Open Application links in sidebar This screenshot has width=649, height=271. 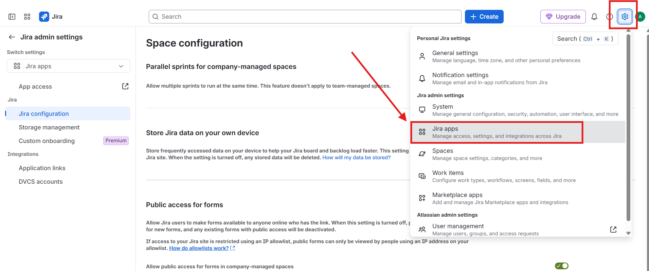[68, 168]
